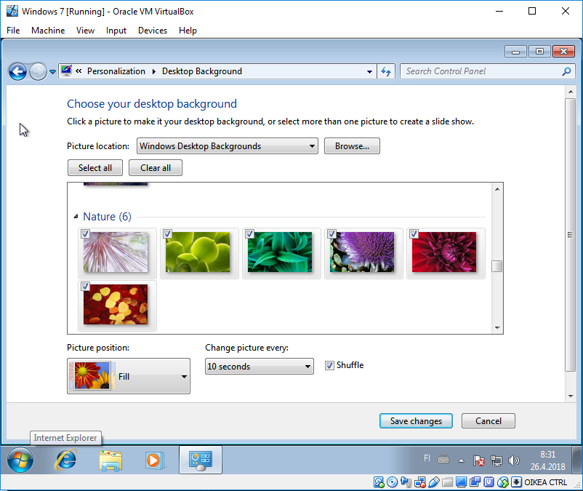This screenshot has height=491, width=583.
Task: Expand the double-chevron breadcrumb overflow
Action: click(x=79, y=71)
